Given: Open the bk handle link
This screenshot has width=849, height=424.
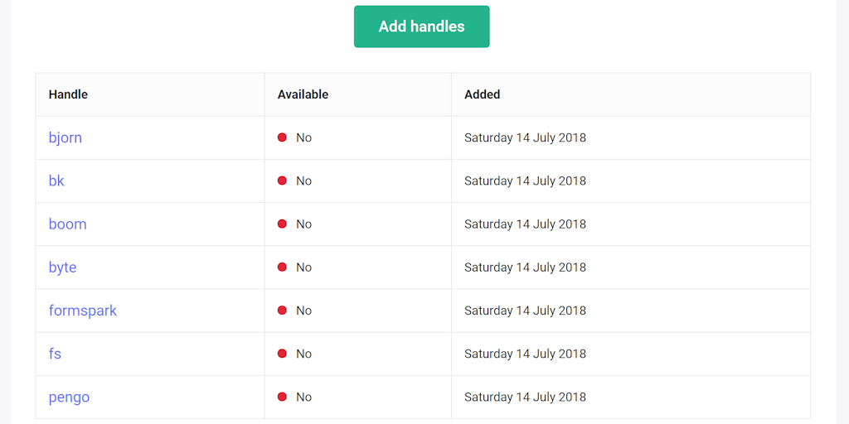Looking at the screenshot, I should tap(56, 181).
